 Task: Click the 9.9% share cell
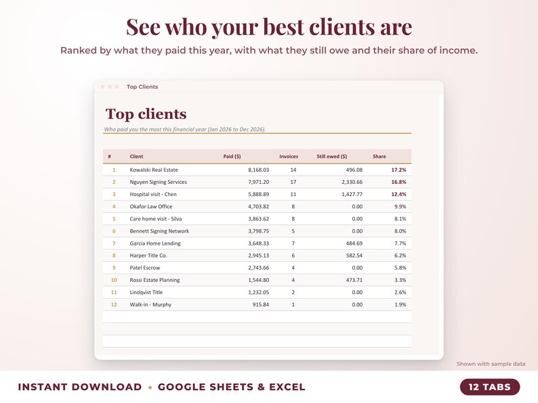tap(400, 206)
